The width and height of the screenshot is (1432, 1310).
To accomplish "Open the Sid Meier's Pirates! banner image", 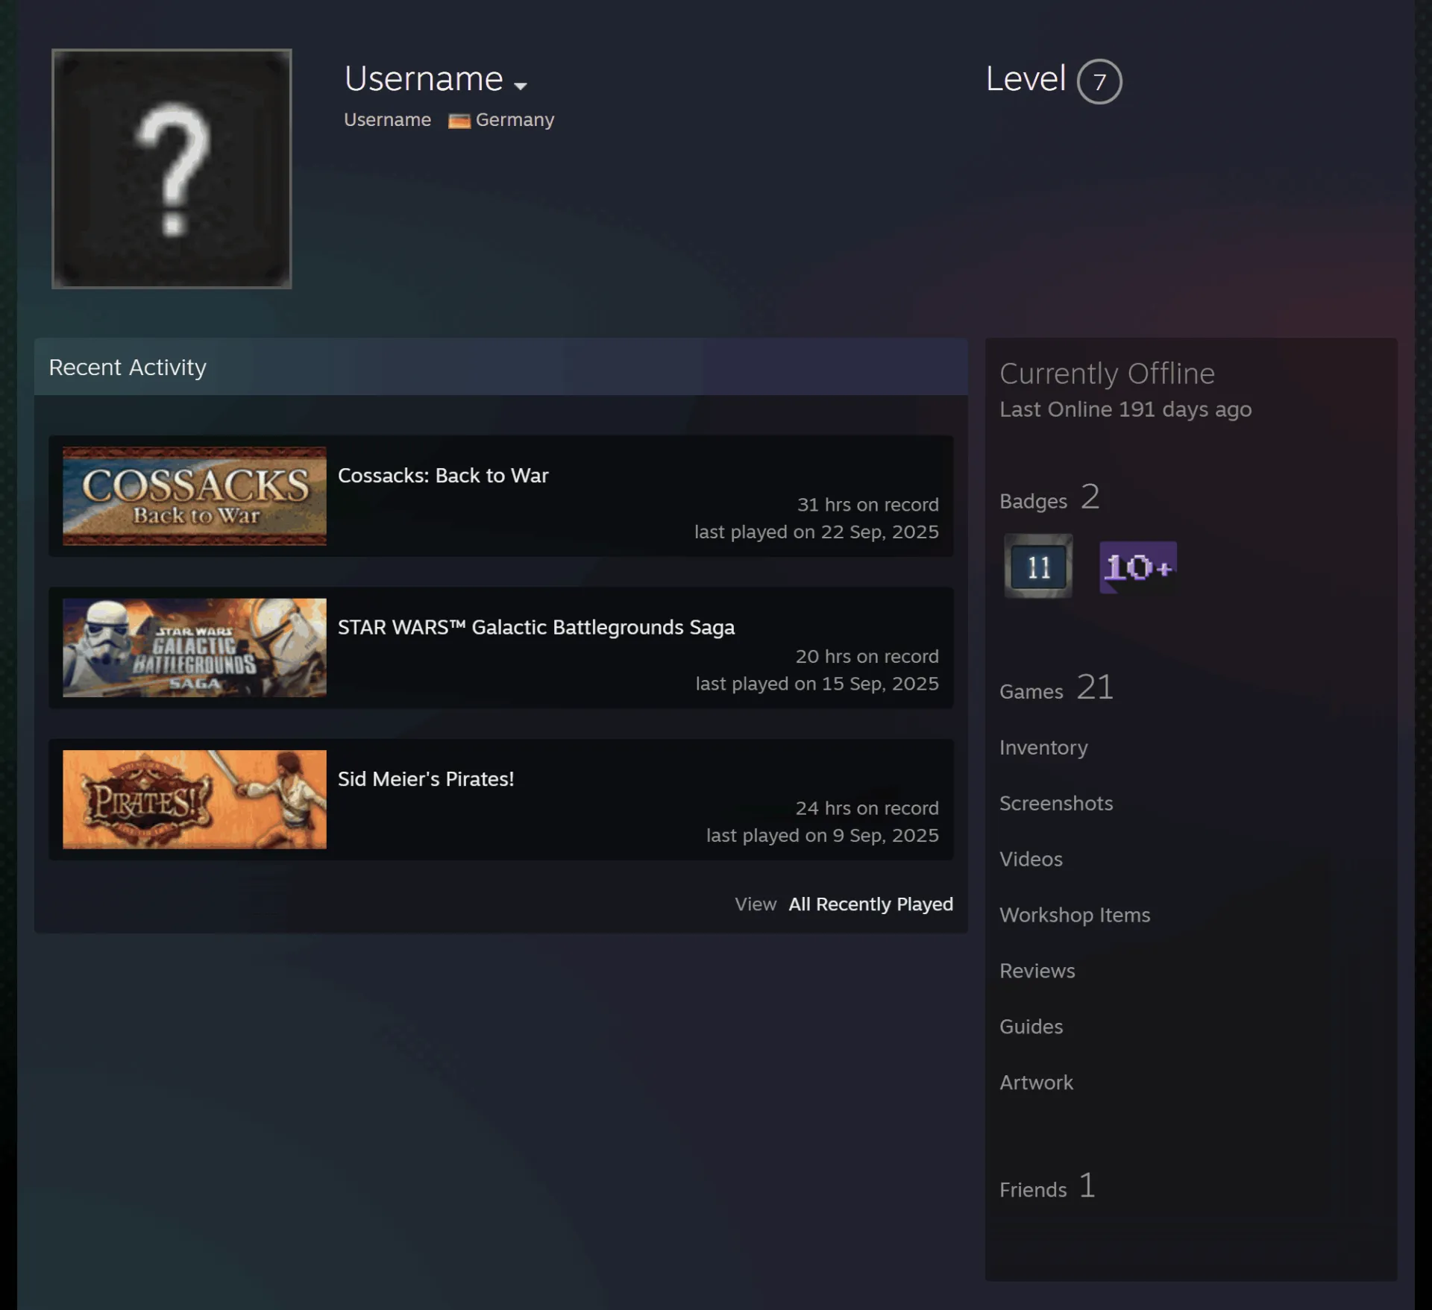I will (195, 799).
